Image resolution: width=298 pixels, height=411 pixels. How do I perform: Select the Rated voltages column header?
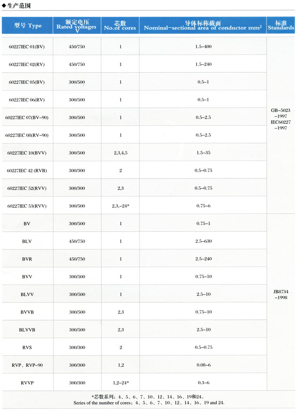(76, 26)
